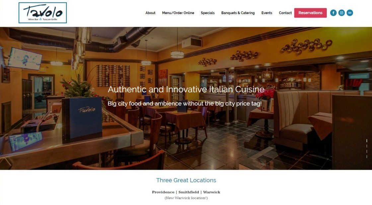Open the Instagram profile icon
The image size is (372, 205).
341,13
